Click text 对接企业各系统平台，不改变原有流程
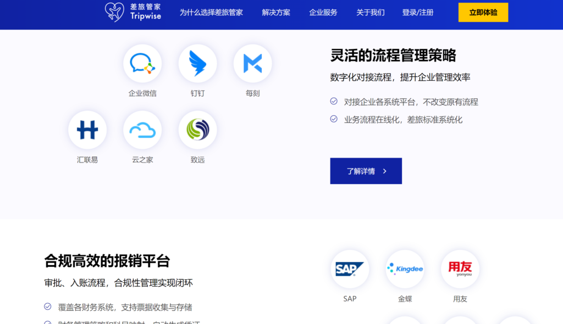 (411, 102)
